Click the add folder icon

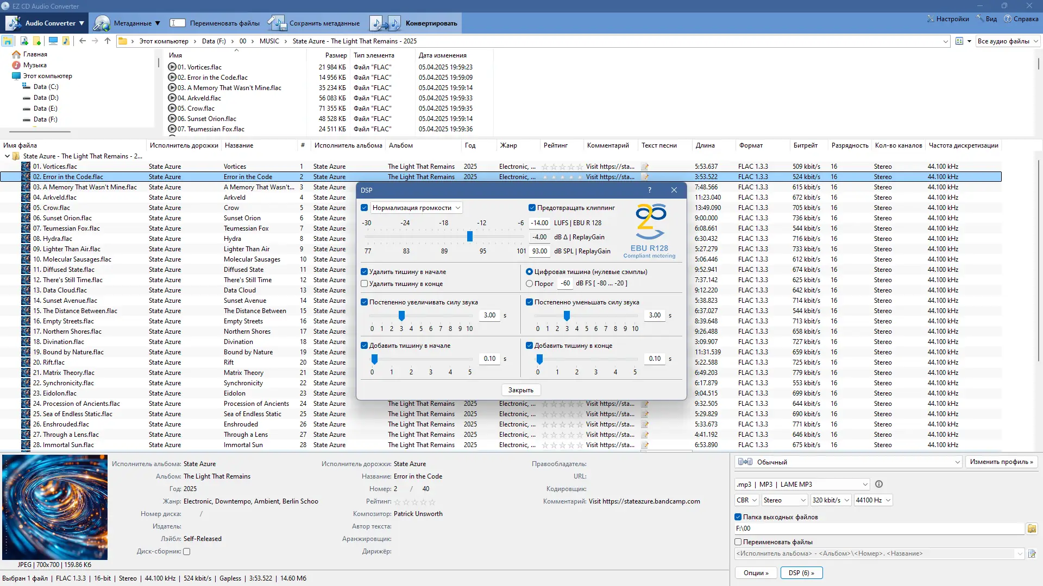coord(37,41)
